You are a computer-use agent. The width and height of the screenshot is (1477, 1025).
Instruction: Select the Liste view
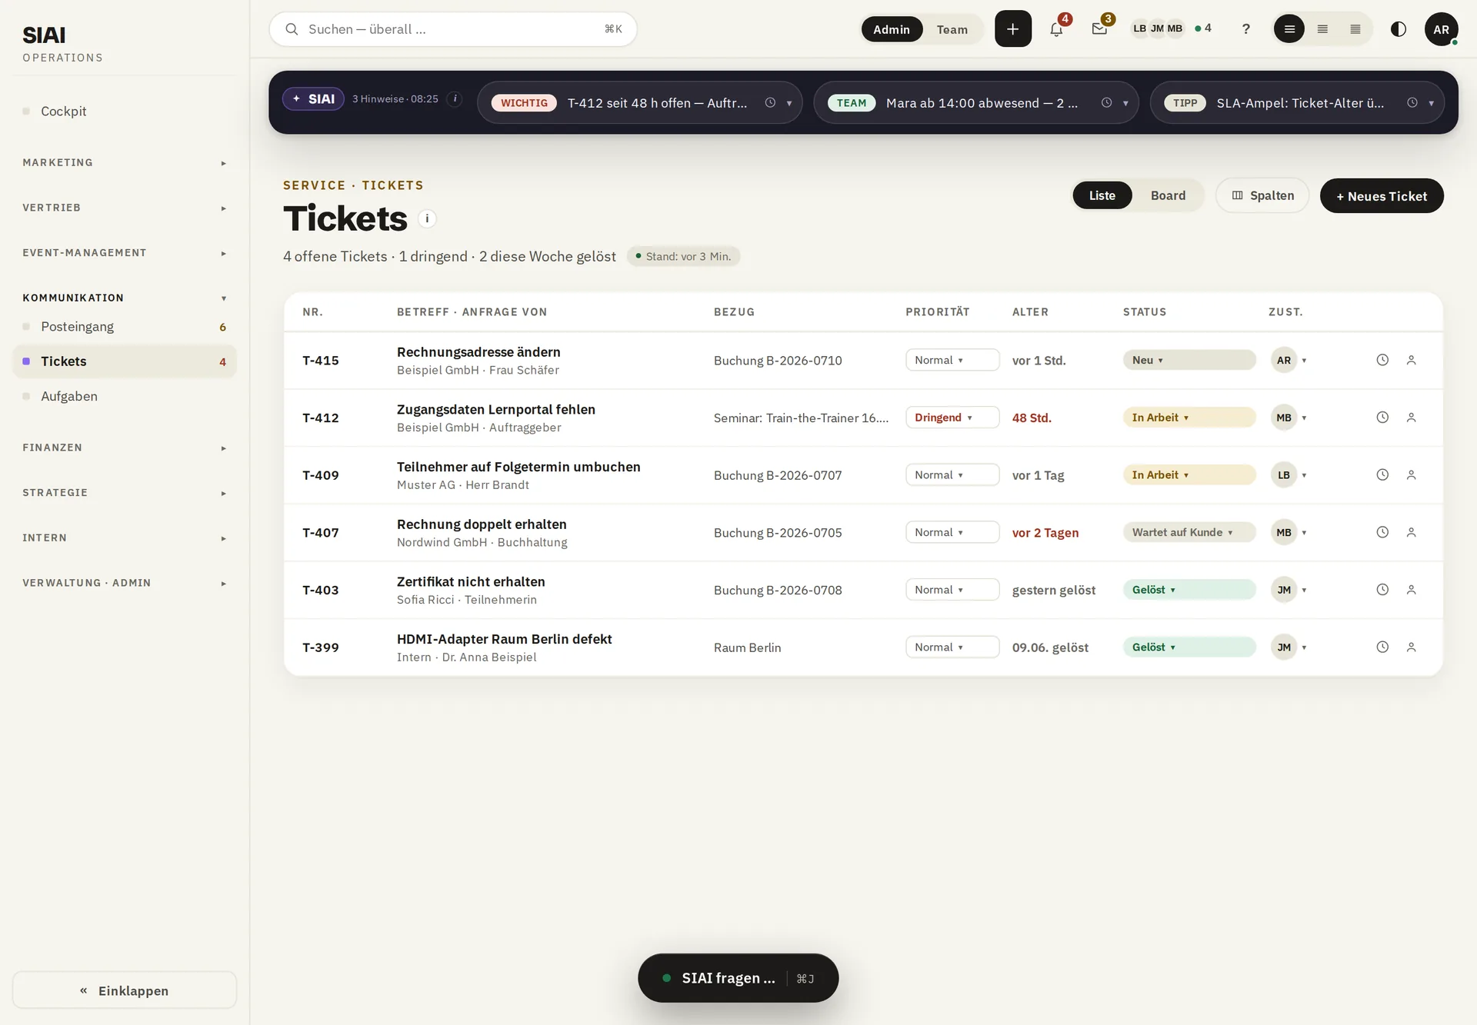(1102, 195)
